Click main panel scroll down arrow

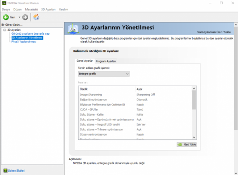click(236, 173)
